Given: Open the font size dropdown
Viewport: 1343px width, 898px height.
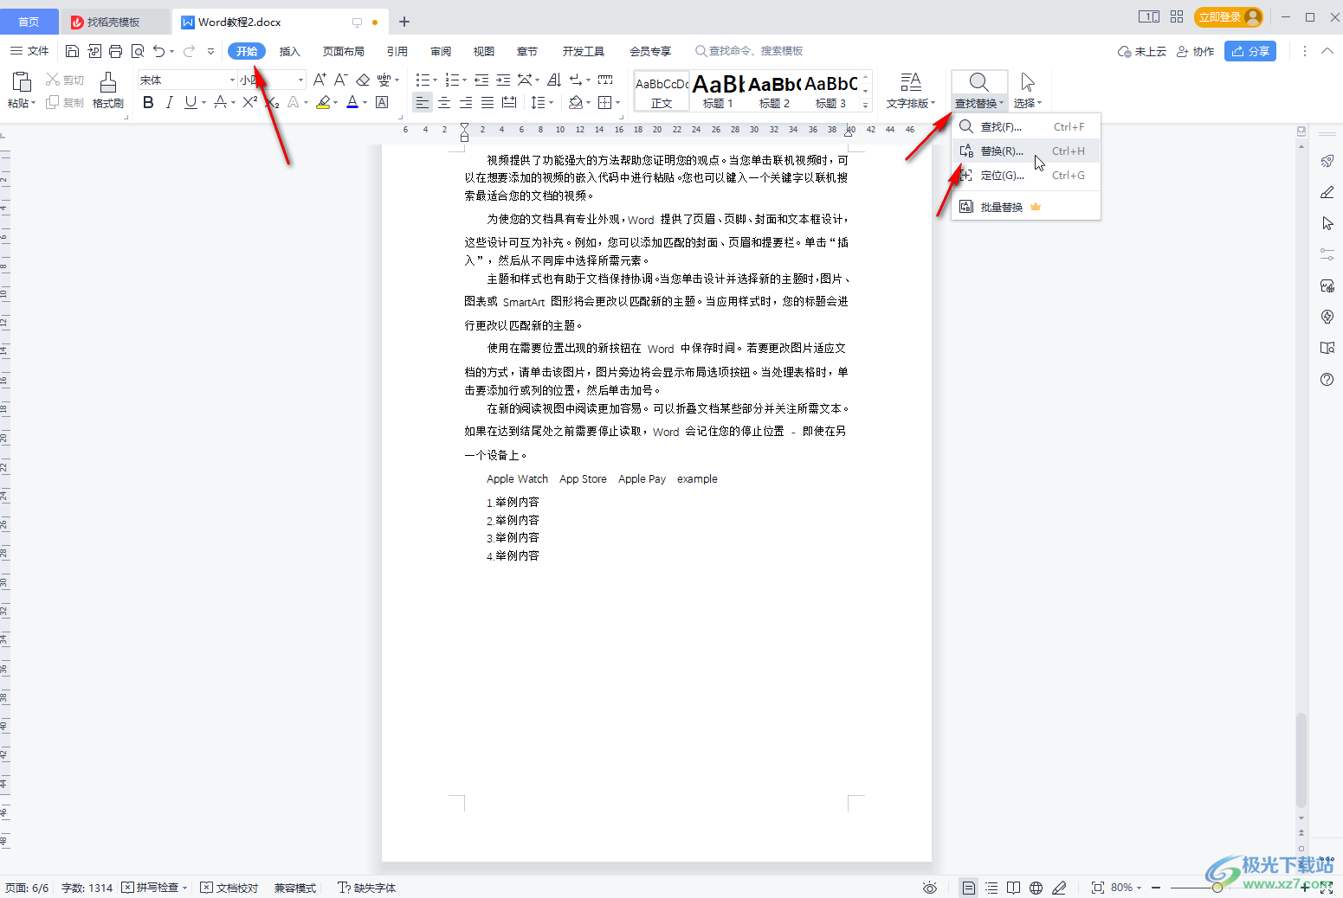Looking at the screenshot, I should click(301, 80).
